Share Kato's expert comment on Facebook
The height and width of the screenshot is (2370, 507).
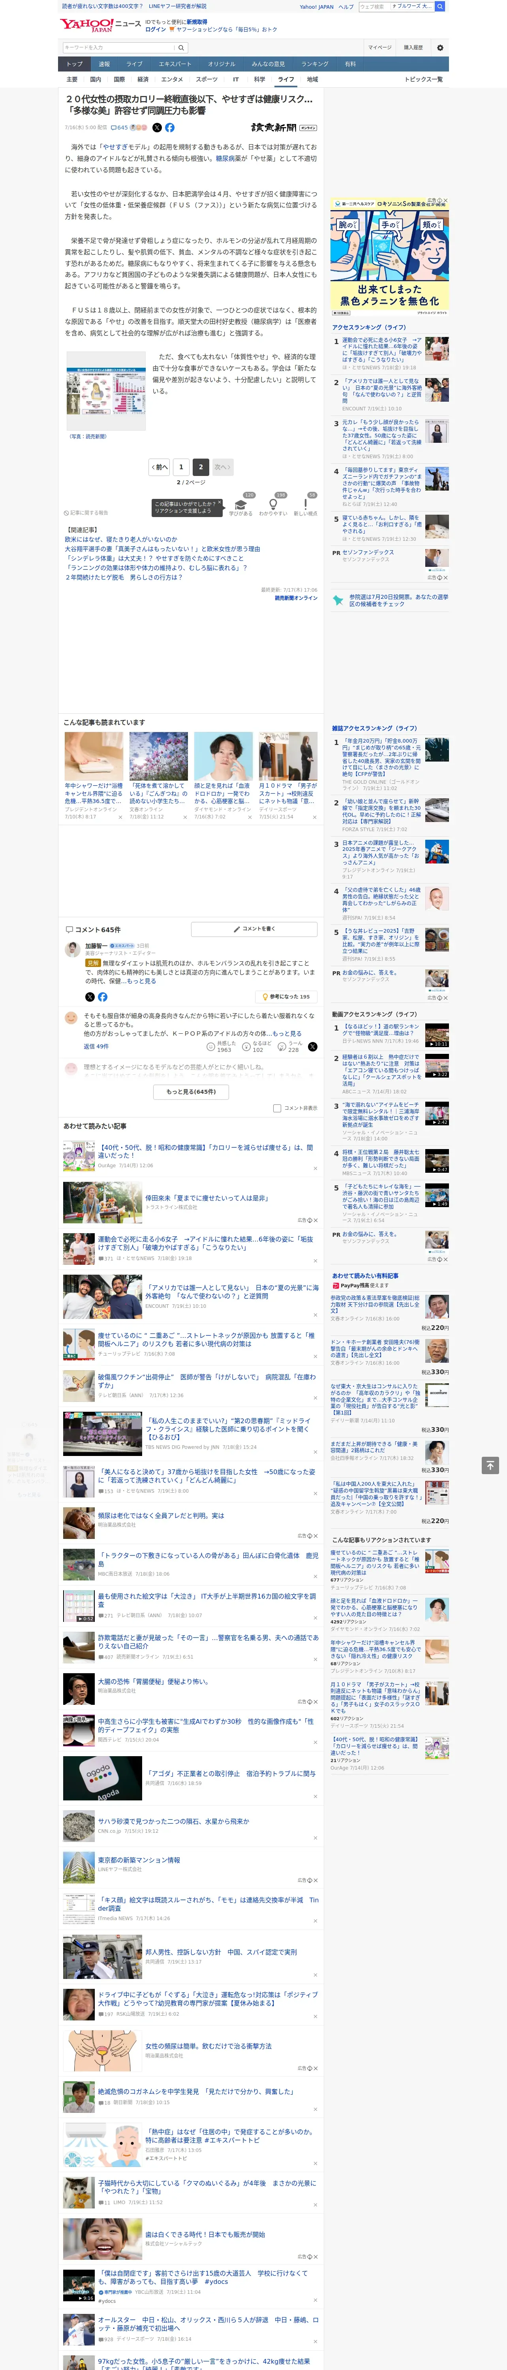(102, 997)
